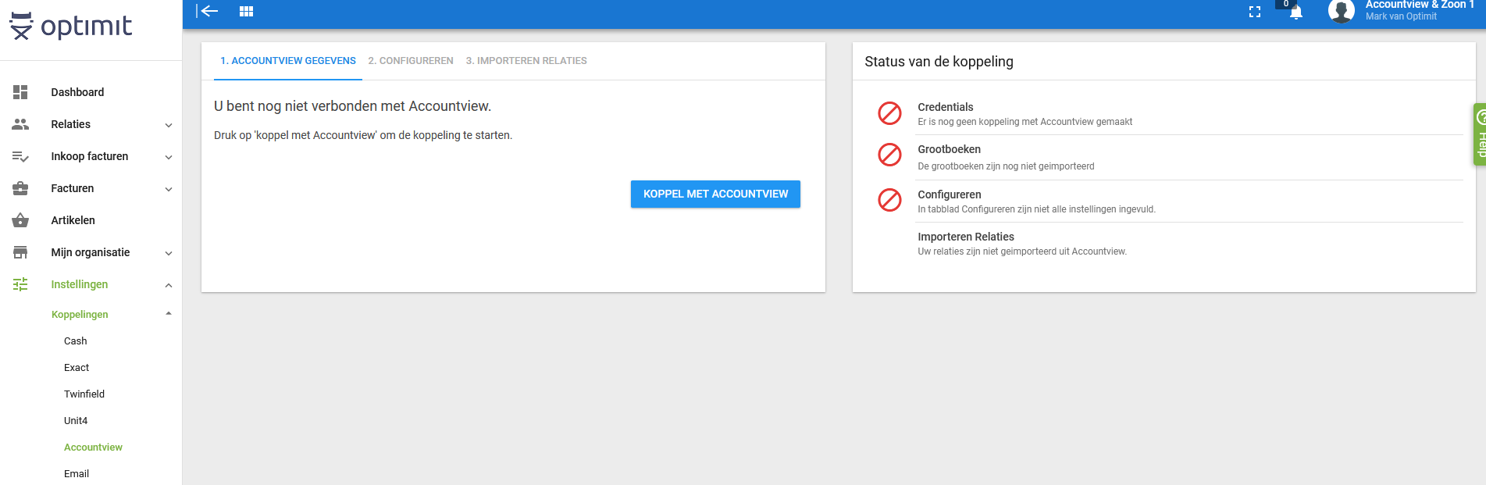Toggle fullscreen mode icon
Screen dimensions: 1486x485
1255,12
